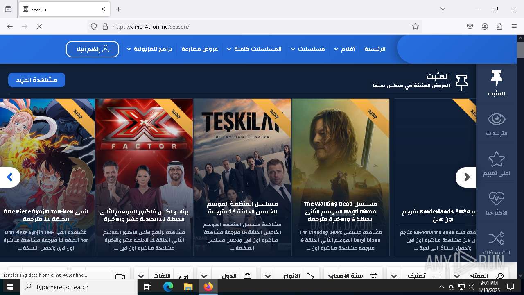524x295 pixels.
Task: Open the الاكثر حبا heart section
Action: click(497, 204)
